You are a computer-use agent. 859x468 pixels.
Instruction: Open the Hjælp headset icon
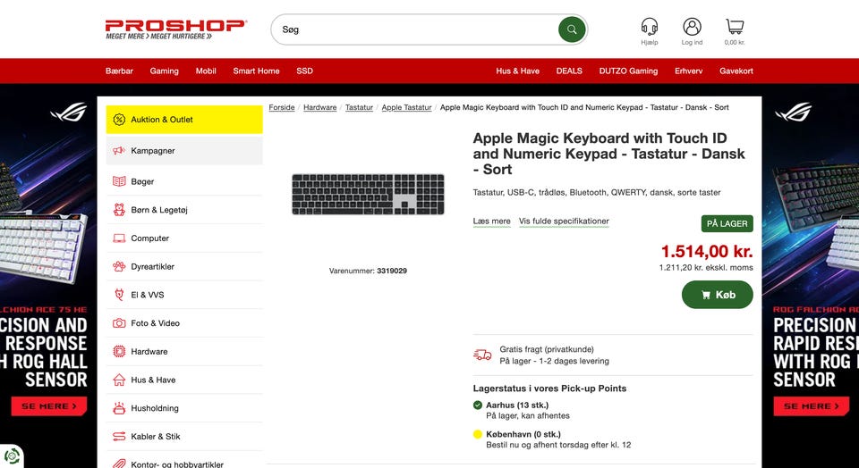tap(650, 26)
